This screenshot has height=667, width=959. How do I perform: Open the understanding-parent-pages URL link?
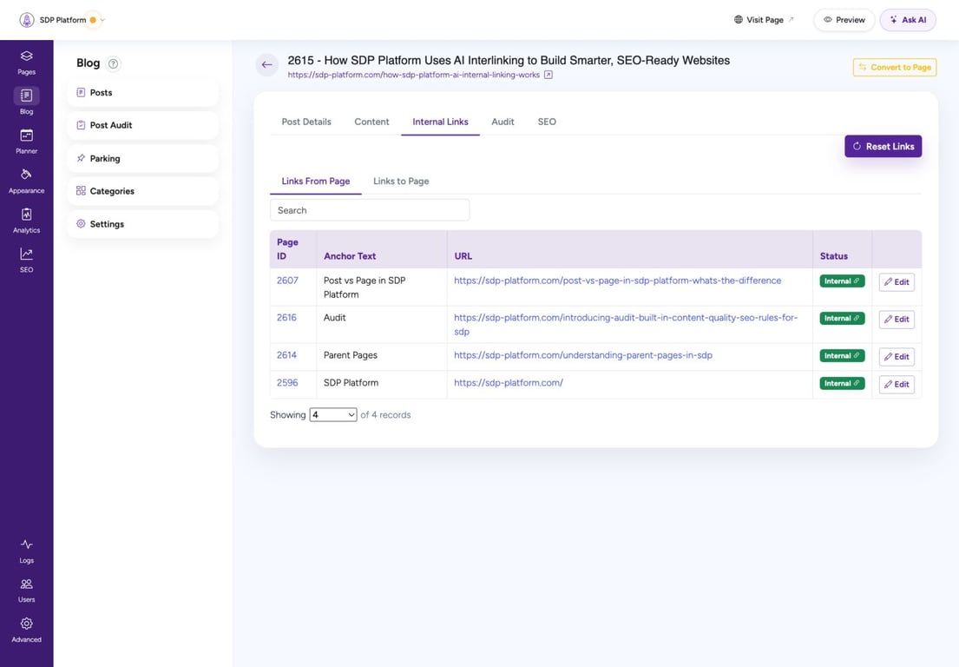(583, 355)
